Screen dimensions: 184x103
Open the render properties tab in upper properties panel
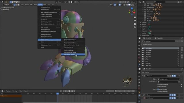tap(139, 45)
